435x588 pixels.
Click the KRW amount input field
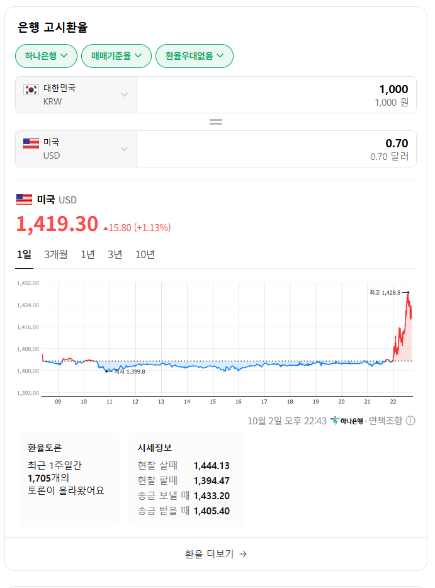[x=276, y=95]
